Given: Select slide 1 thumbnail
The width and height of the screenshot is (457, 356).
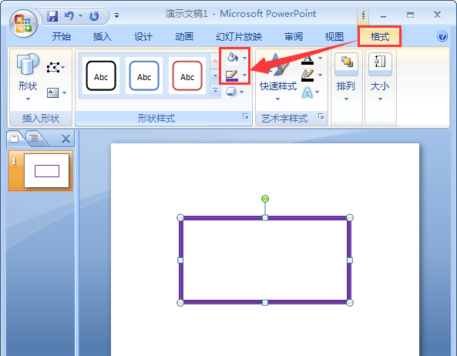Looking at the screenshot, I should coord(47,171).
